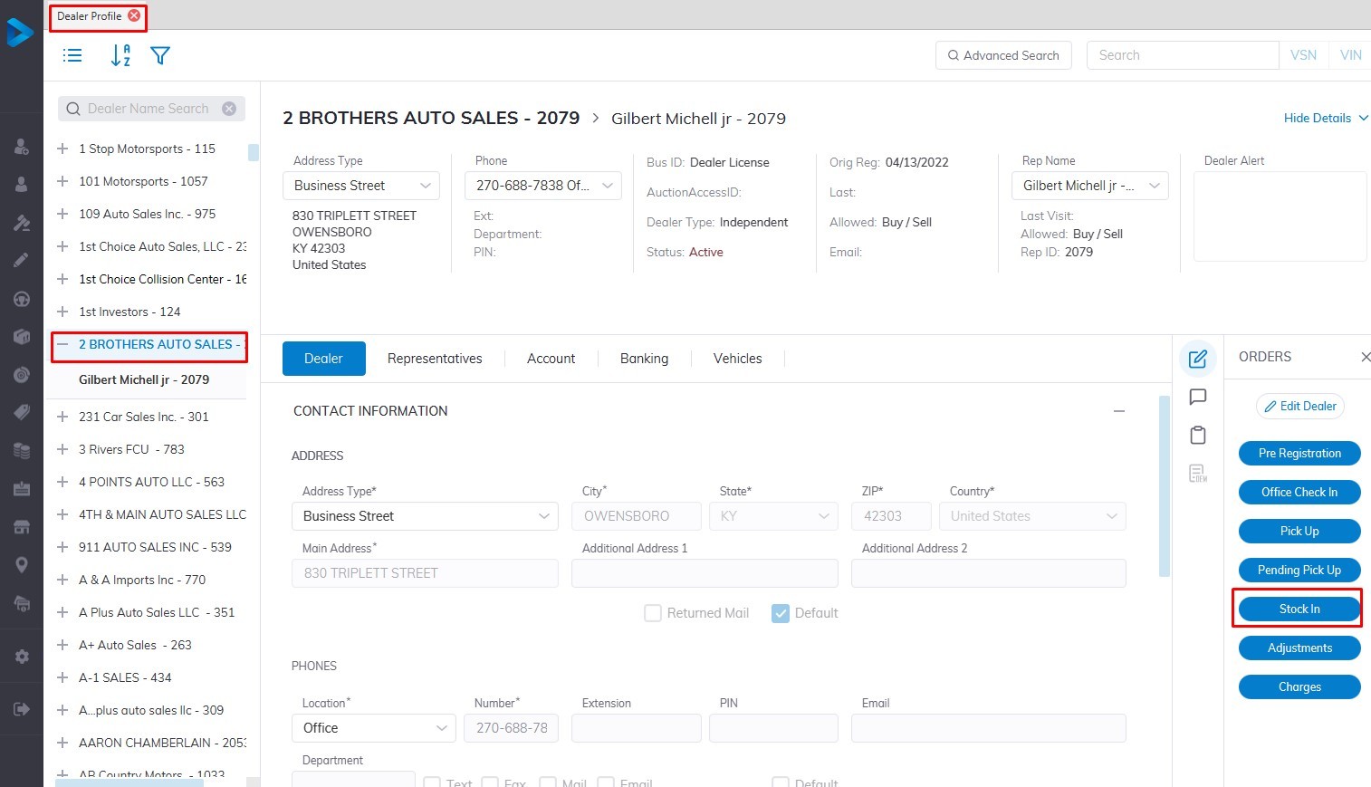Open the comments chat bubble icon
Image resolution: width=1371 pixels, height=787 pixels.
coord(1197,397)
